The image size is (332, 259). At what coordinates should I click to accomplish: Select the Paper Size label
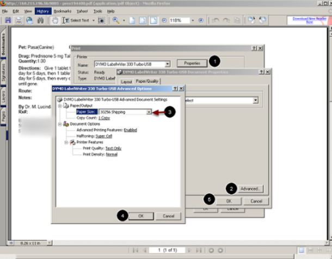[87, 112]
